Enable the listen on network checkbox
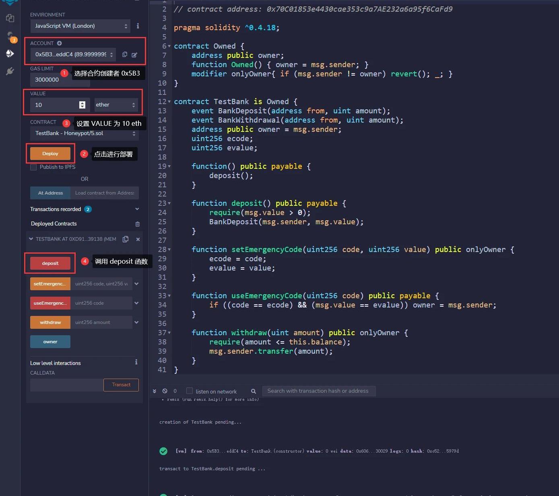The image size is (559, 496). tap(190, 391)
